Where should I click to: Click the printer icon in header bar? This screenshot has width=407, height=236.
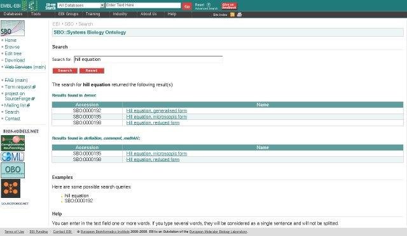pos(239,15)
